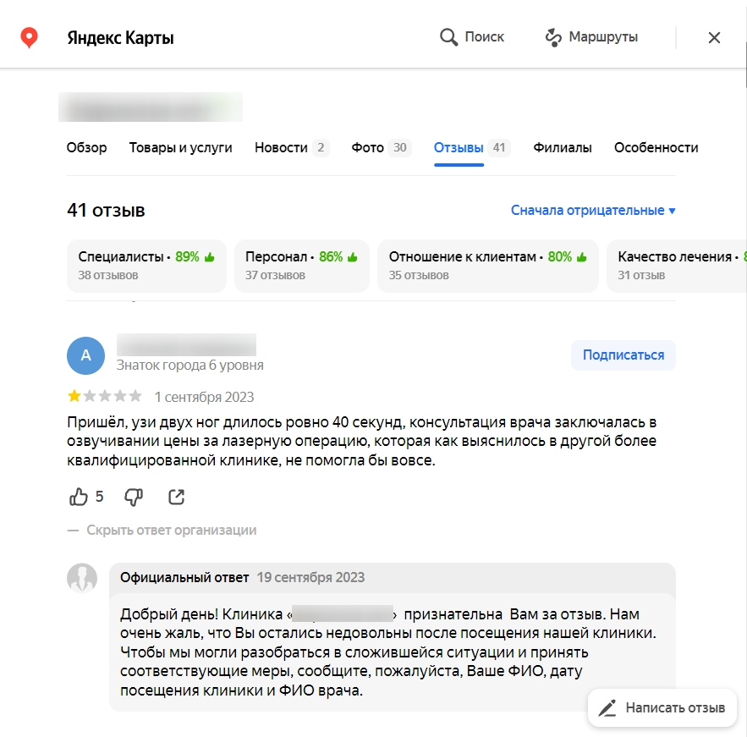This screenshot has width=747, height=737.
Task: Open the Товары и услуги tab
Action: pos(180,148)
